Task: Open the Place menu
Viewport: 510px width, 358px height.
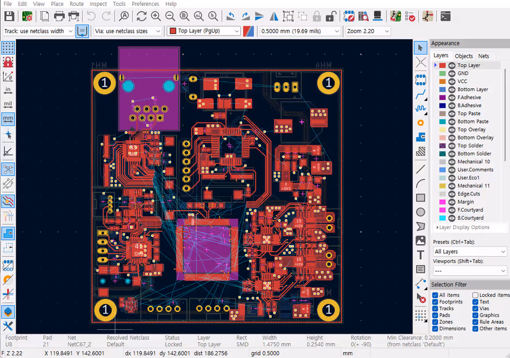Action: [x=57, y=4]
